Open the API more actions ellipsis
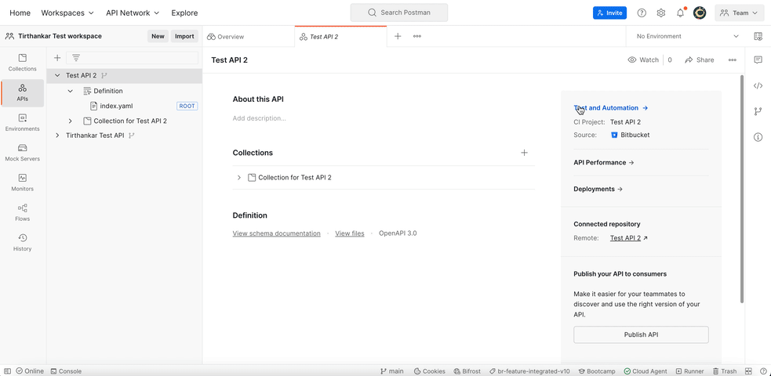 click(733, 60)
